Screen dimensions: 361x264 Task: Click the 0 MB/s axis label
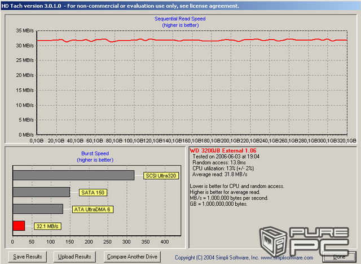[x=27, y=135]
